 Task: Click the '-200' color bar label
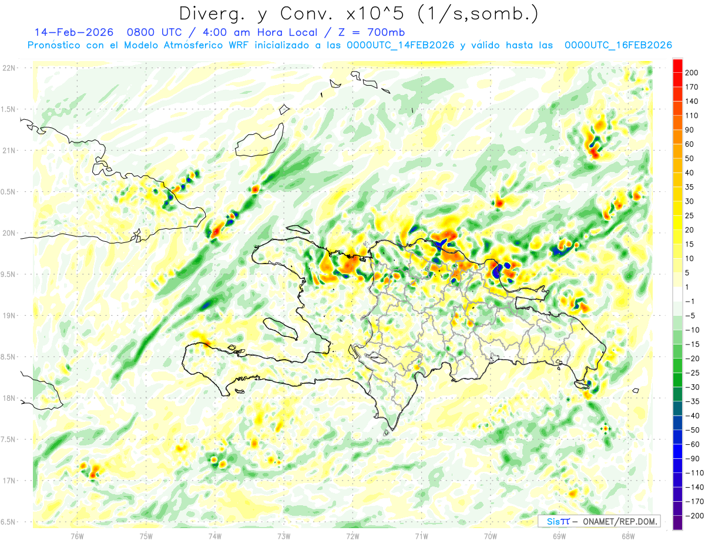pyautogui.click(x=694, y=516)
